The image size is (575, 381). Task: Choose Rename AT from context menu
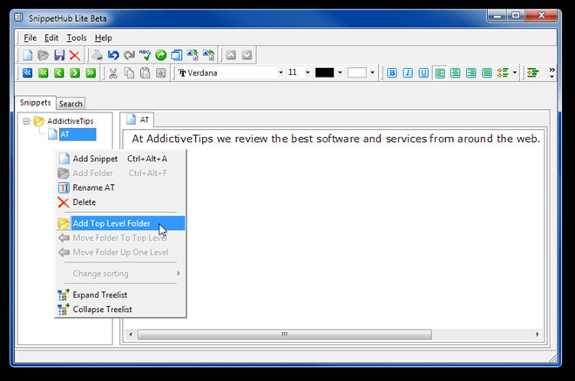pyautogui.click(x=120, y=187)
